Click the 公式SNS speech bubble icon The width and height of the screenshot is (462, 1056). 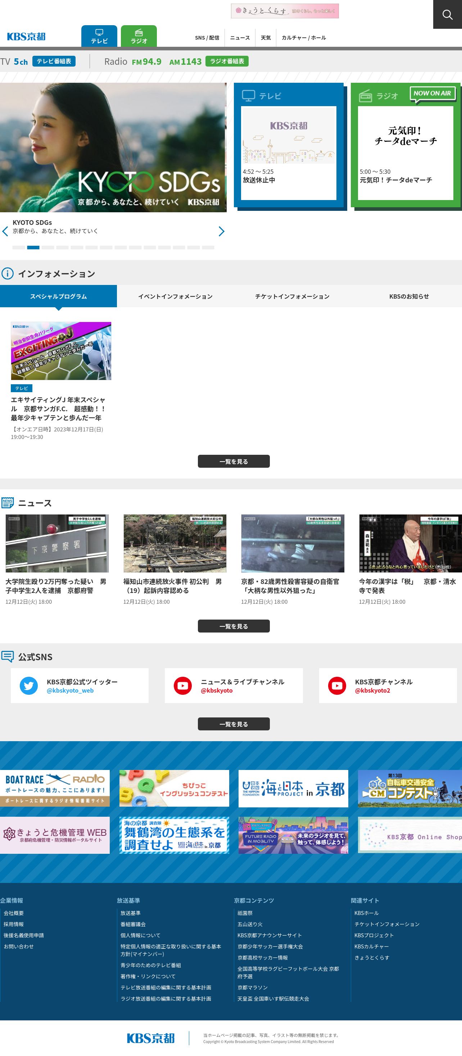click(x=8, y=656)
